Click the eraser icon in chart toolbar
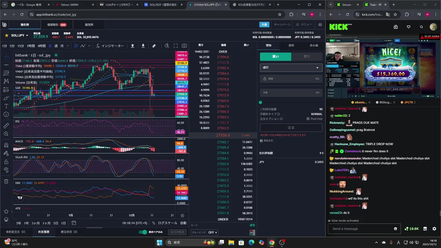This screenshot has height=248, width=441. point(154,46)
